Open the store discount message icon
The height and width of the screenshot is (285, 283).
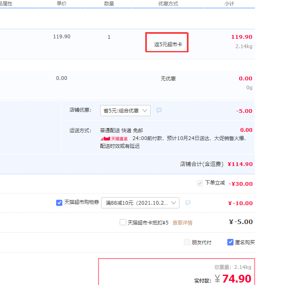click(x=159, y=110)
